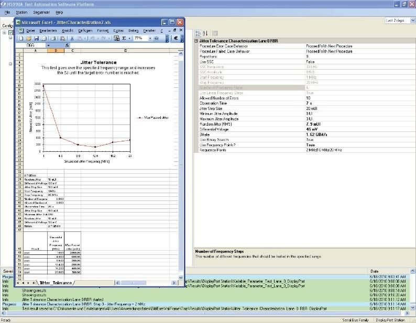Click the Print icon in Excel toolbar
The image size is (416, 323).
coord(53,38)
